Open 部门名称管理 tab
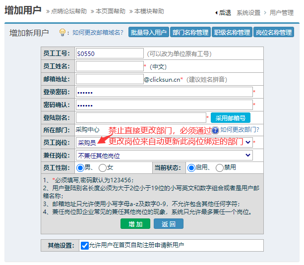The width and height of the screenshot is (304, 265). (x=190, y=33)
